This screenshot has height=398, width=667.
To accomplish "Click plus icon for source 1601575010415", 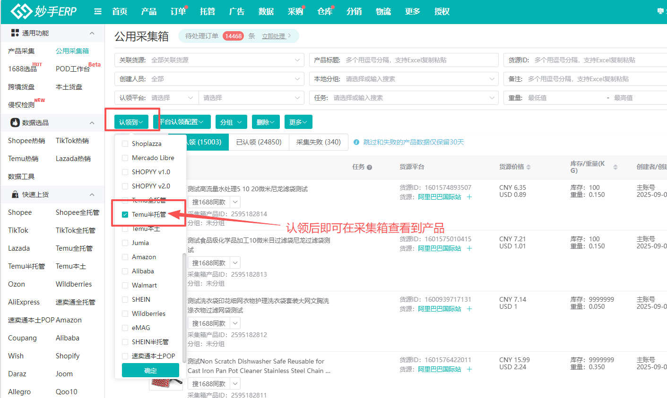I will [x=469, y=248].
